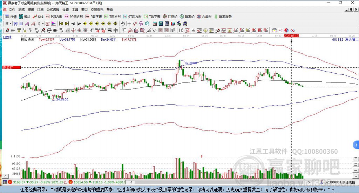359x193 pixels.
Task: Open the P四方形 tool
Action: tap(54, 16)
